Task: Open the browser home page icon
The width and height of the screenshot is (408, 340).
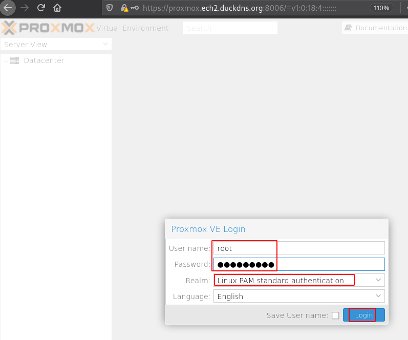Action: 57,8
